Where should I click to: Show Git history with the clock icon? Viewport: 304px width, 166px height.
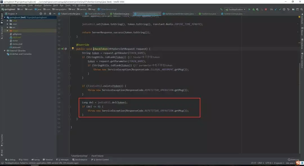284,9
